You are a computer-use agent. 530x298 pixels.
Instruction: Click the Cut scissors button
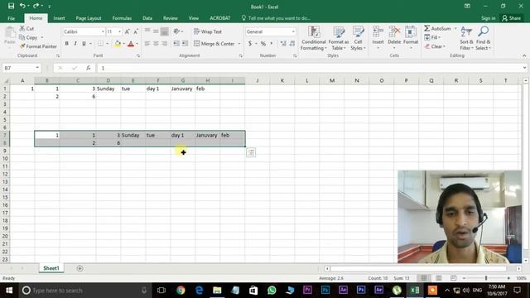[x=26, y=29]
